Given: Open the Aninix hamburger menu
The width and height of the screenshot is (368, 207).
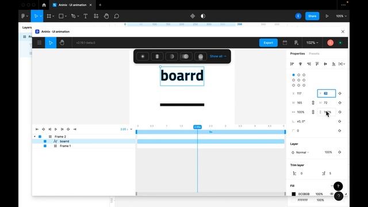Looking at the screenshot, I should 39,43.
